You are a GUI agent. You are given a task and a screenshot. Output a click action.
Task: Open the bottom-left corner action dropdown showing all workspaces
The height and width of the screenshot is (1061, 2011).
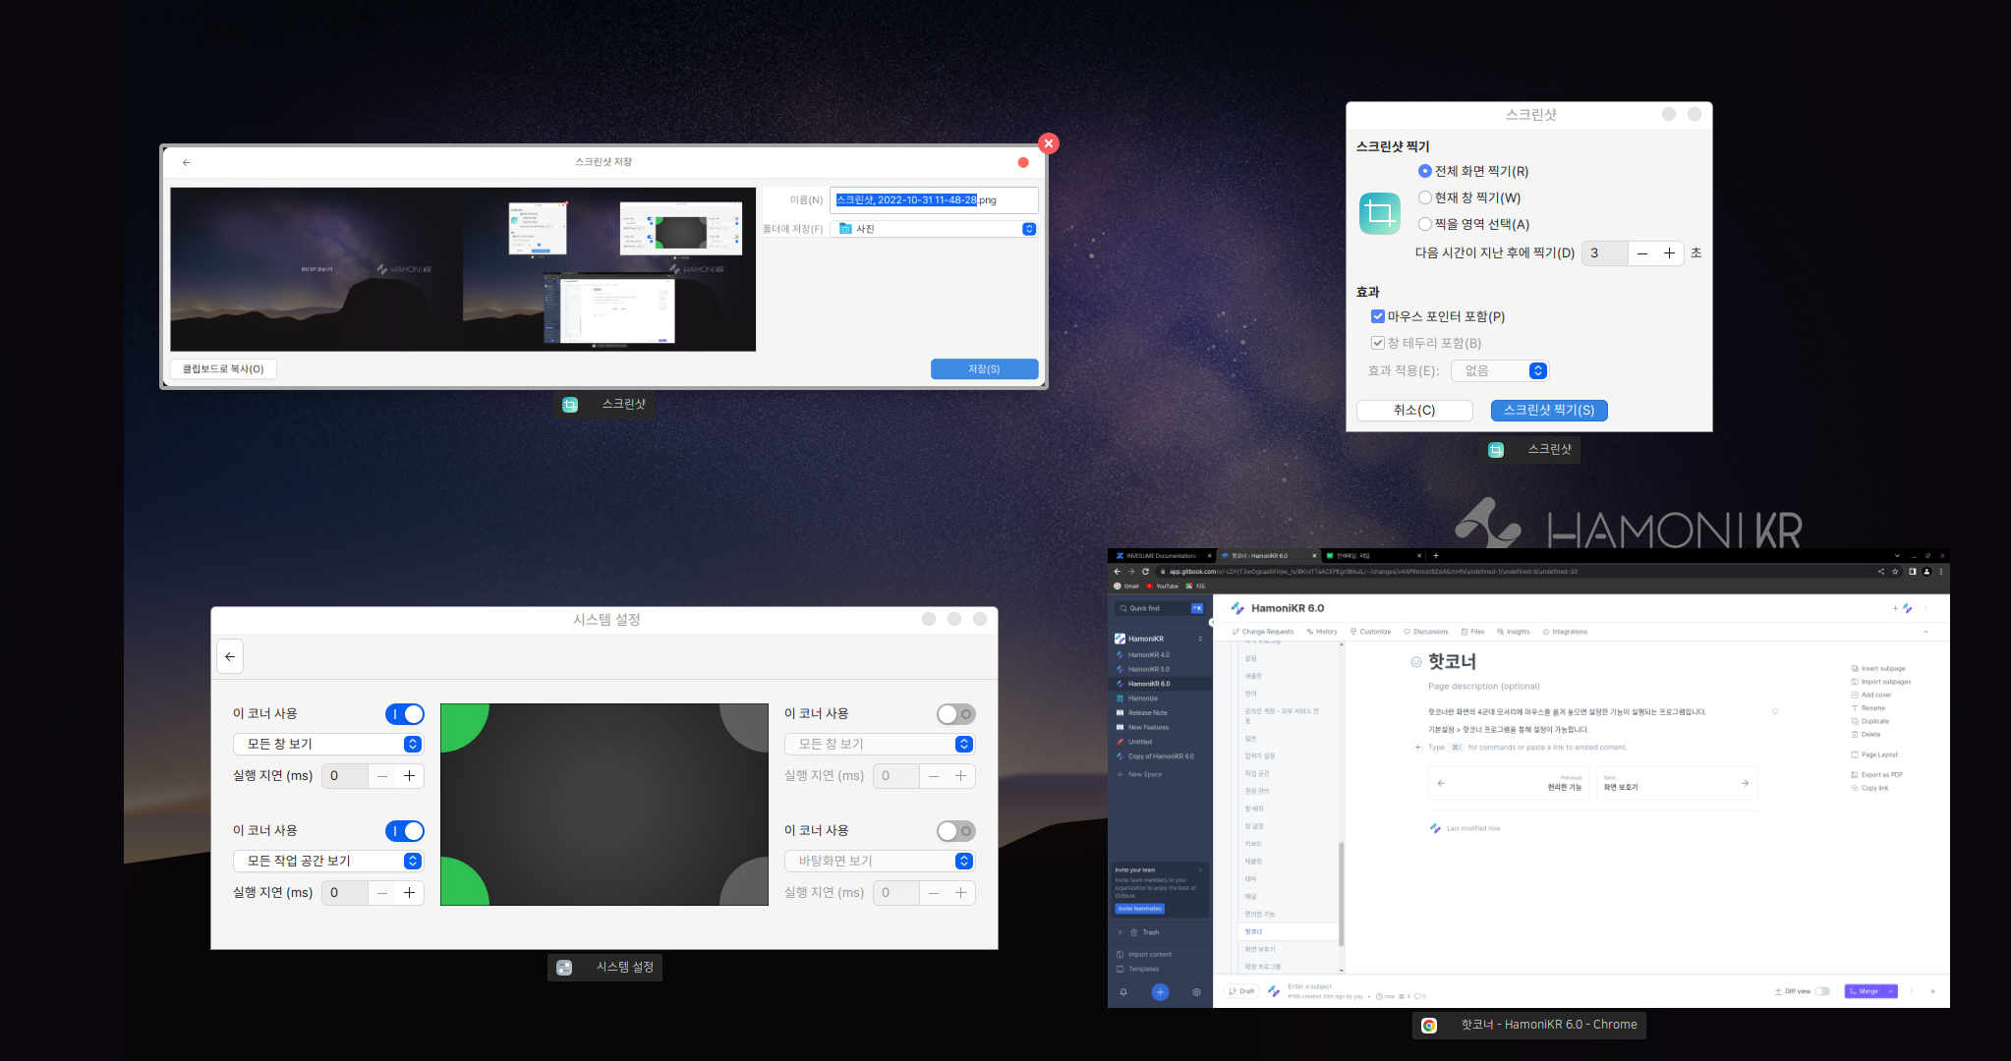click(x=328, y=862)
